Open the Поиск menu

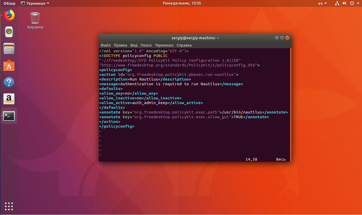pos(146,45)
